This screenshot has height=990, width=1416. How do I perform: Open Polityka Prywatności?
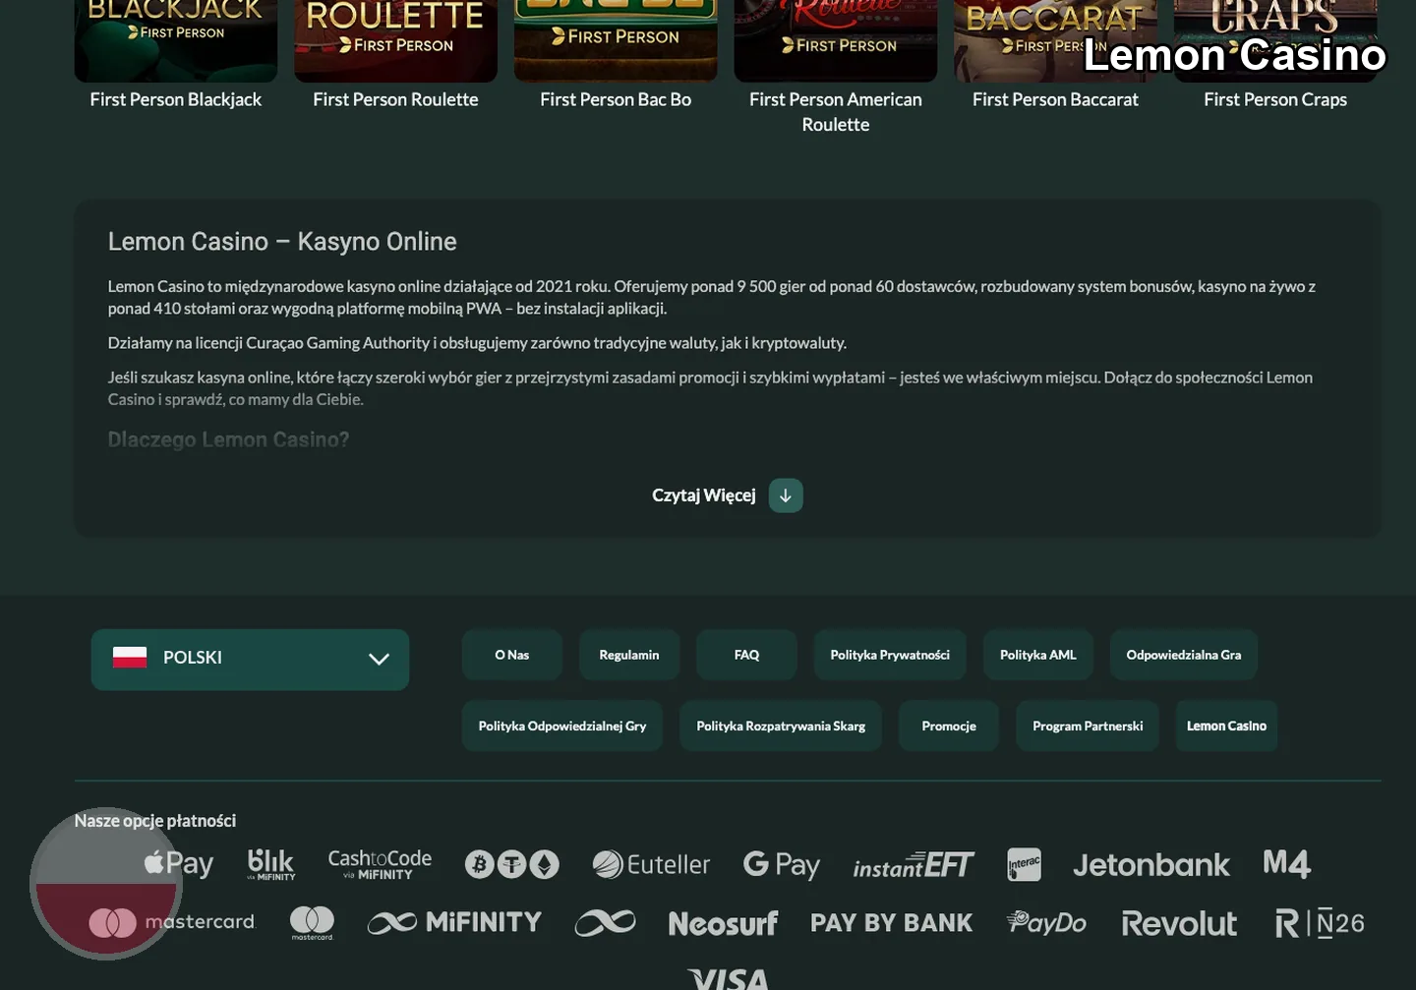point(890,655)
